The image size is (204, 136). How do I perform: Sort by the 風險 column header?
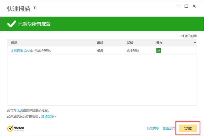(x=100, y=43)
